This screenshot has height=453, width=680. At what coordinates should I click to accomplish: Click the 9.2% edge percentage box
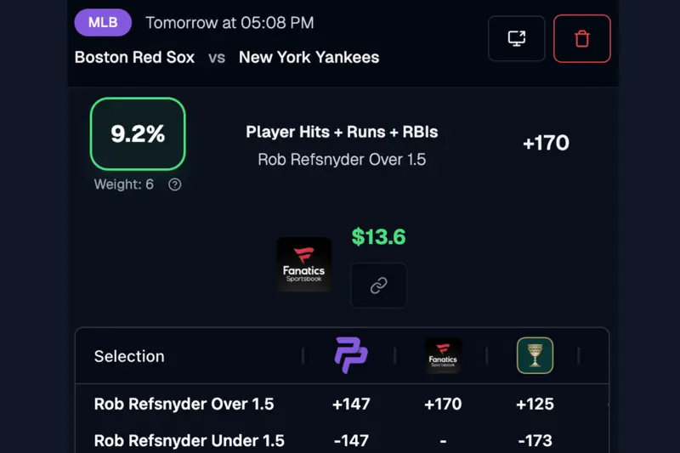138,133
